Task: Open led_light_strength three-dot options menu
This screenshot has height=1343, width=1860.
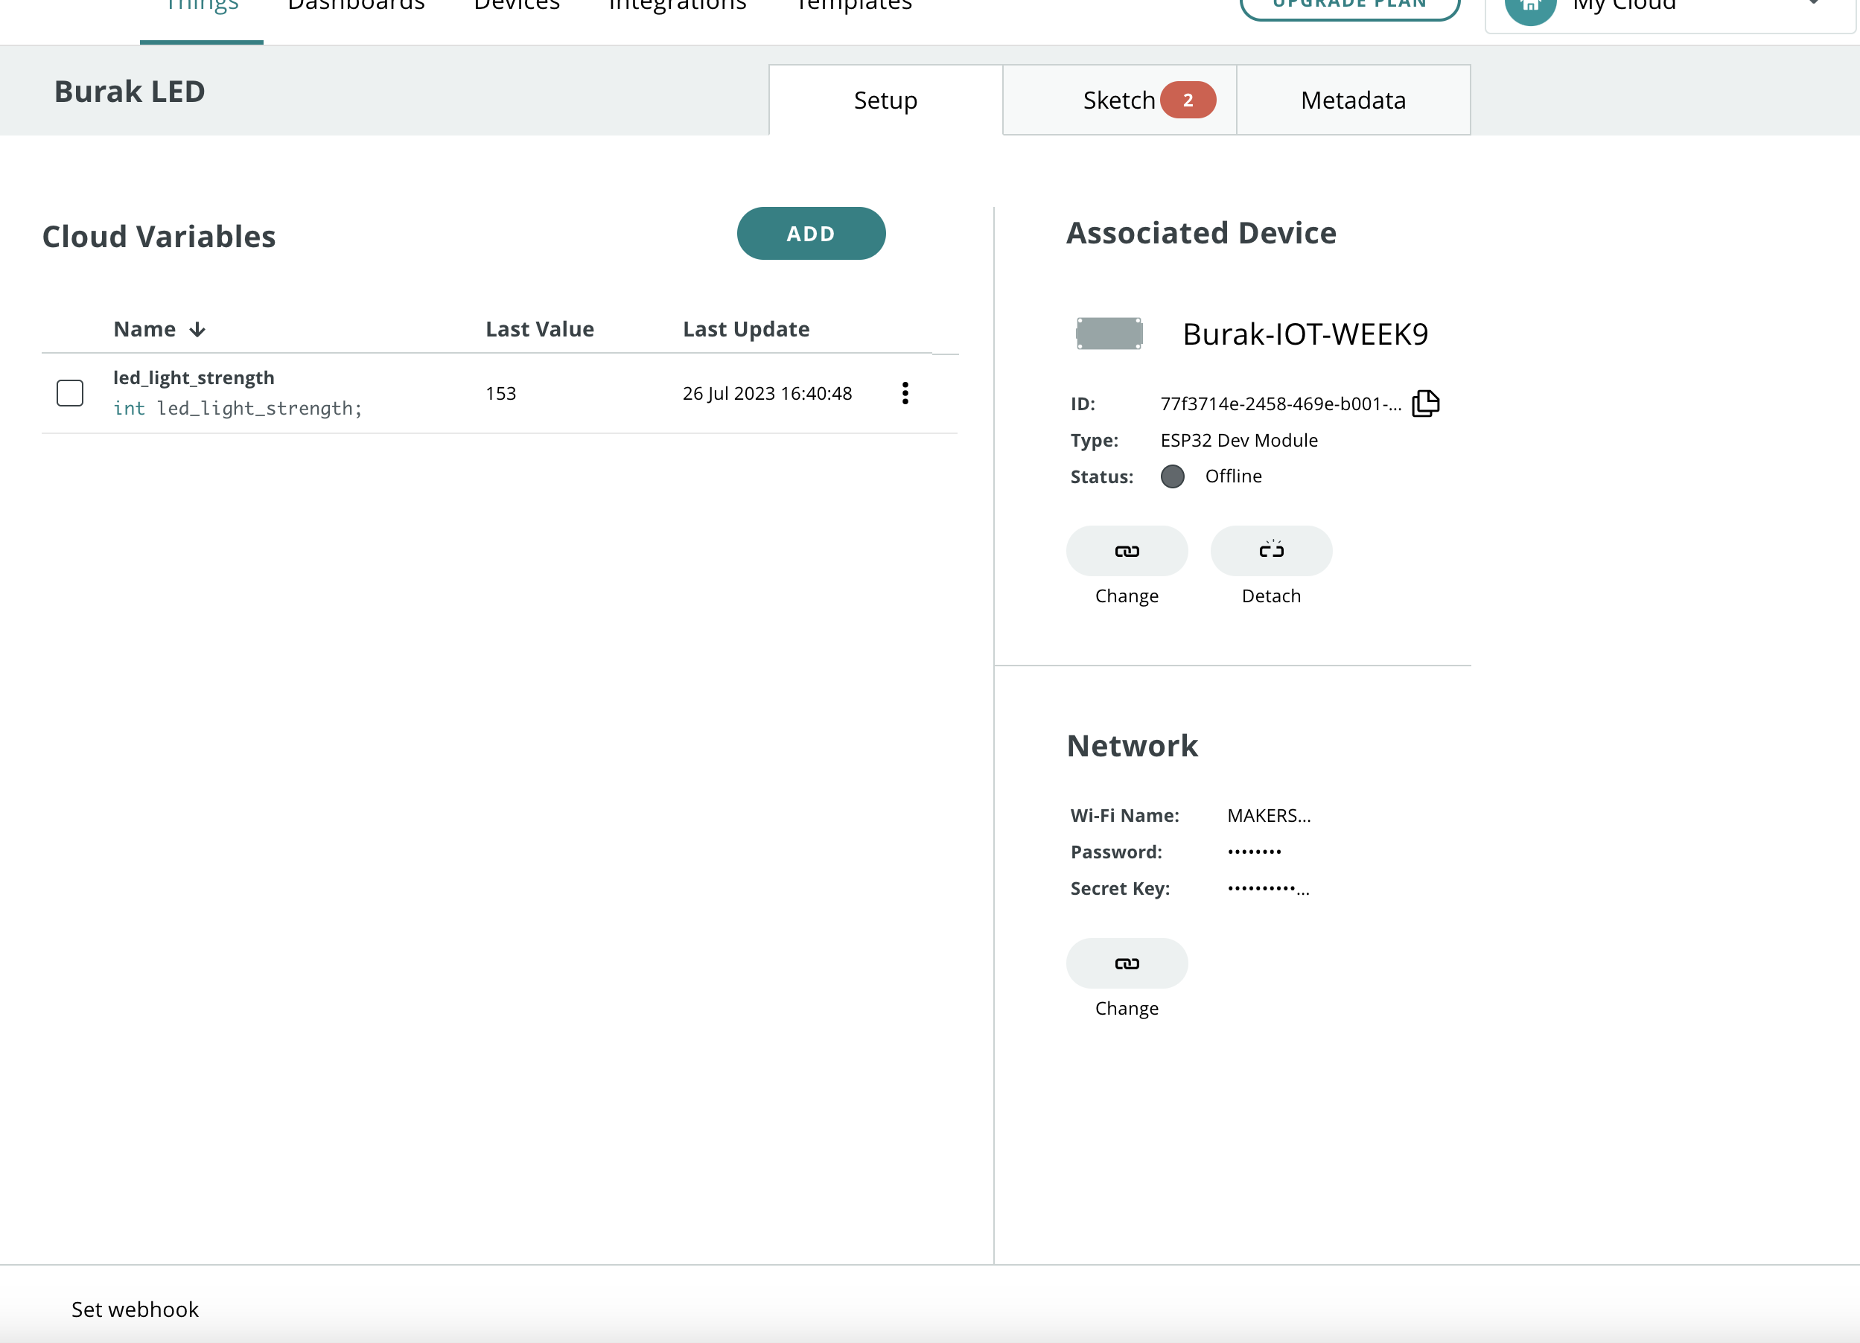Action: (x=905, y=394)
